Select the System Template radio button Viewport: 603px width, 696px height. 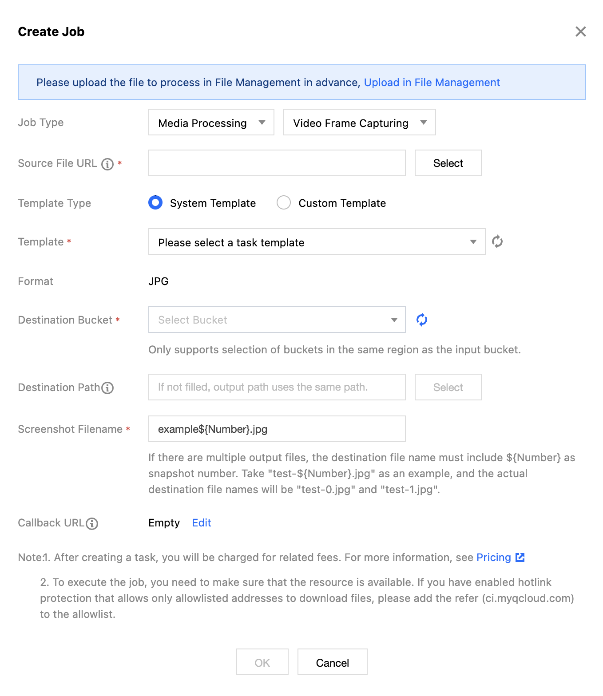pos(155,203)
